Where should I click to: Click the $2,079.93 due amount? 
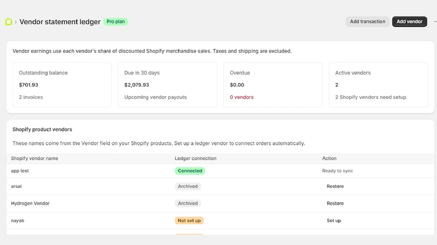click(137, 85)
